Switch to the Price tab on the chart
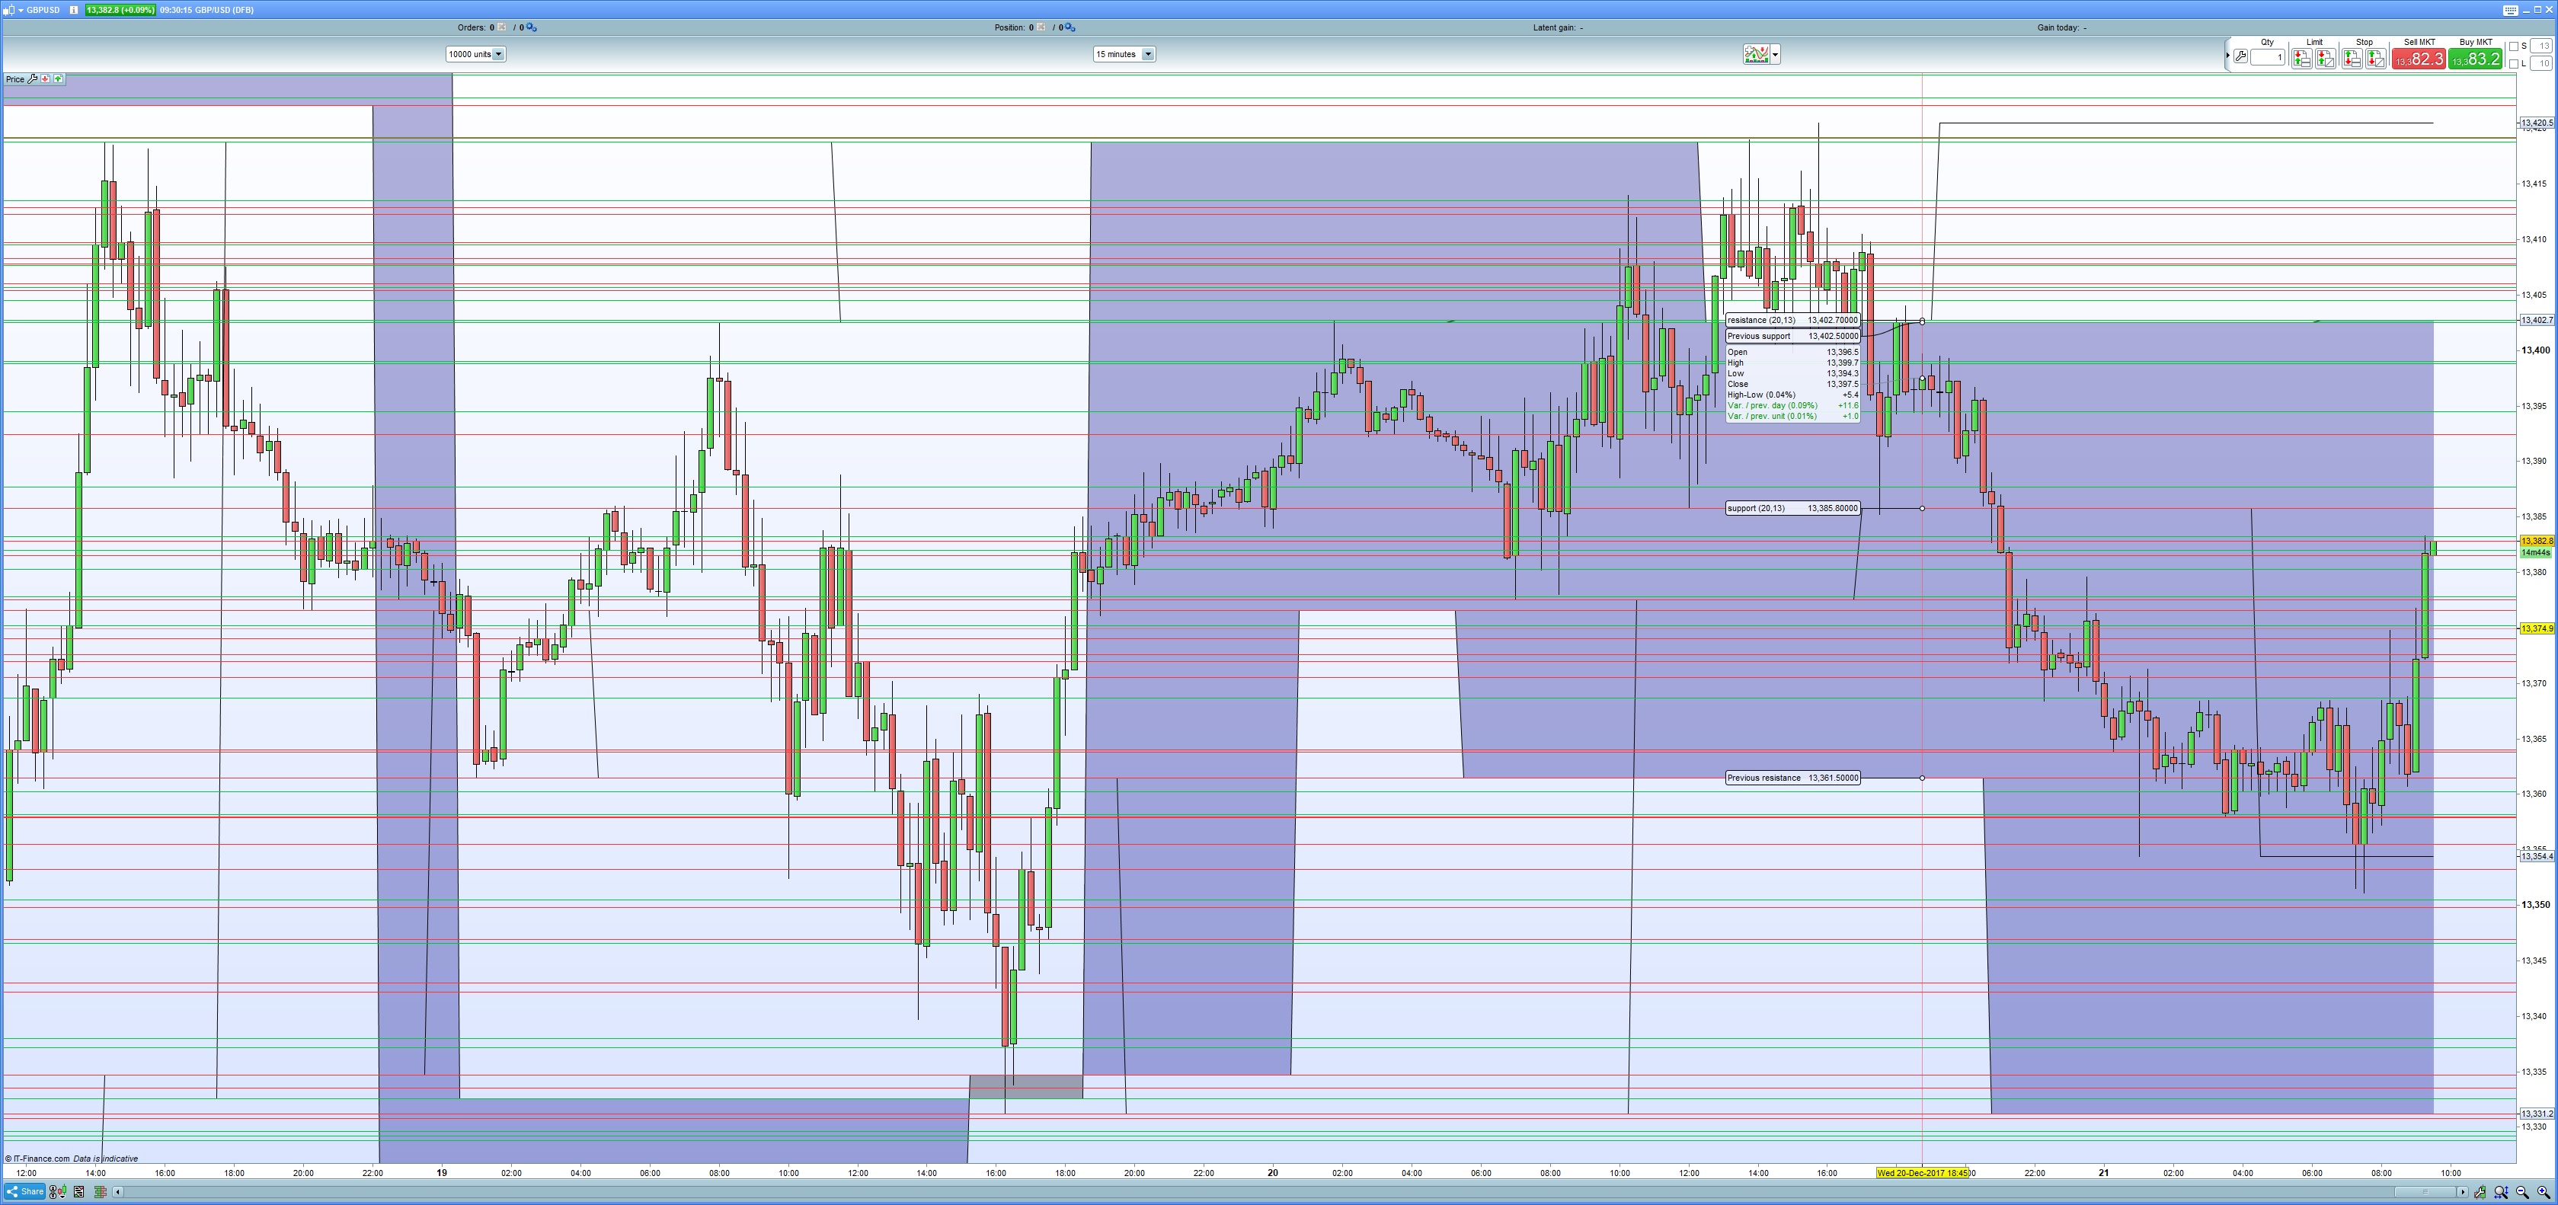Viewport: 2558px width, 1205px height. (15, 79)
